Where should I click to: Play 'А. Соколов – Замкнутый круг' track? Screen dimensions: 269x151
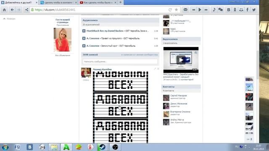[84, 46]
